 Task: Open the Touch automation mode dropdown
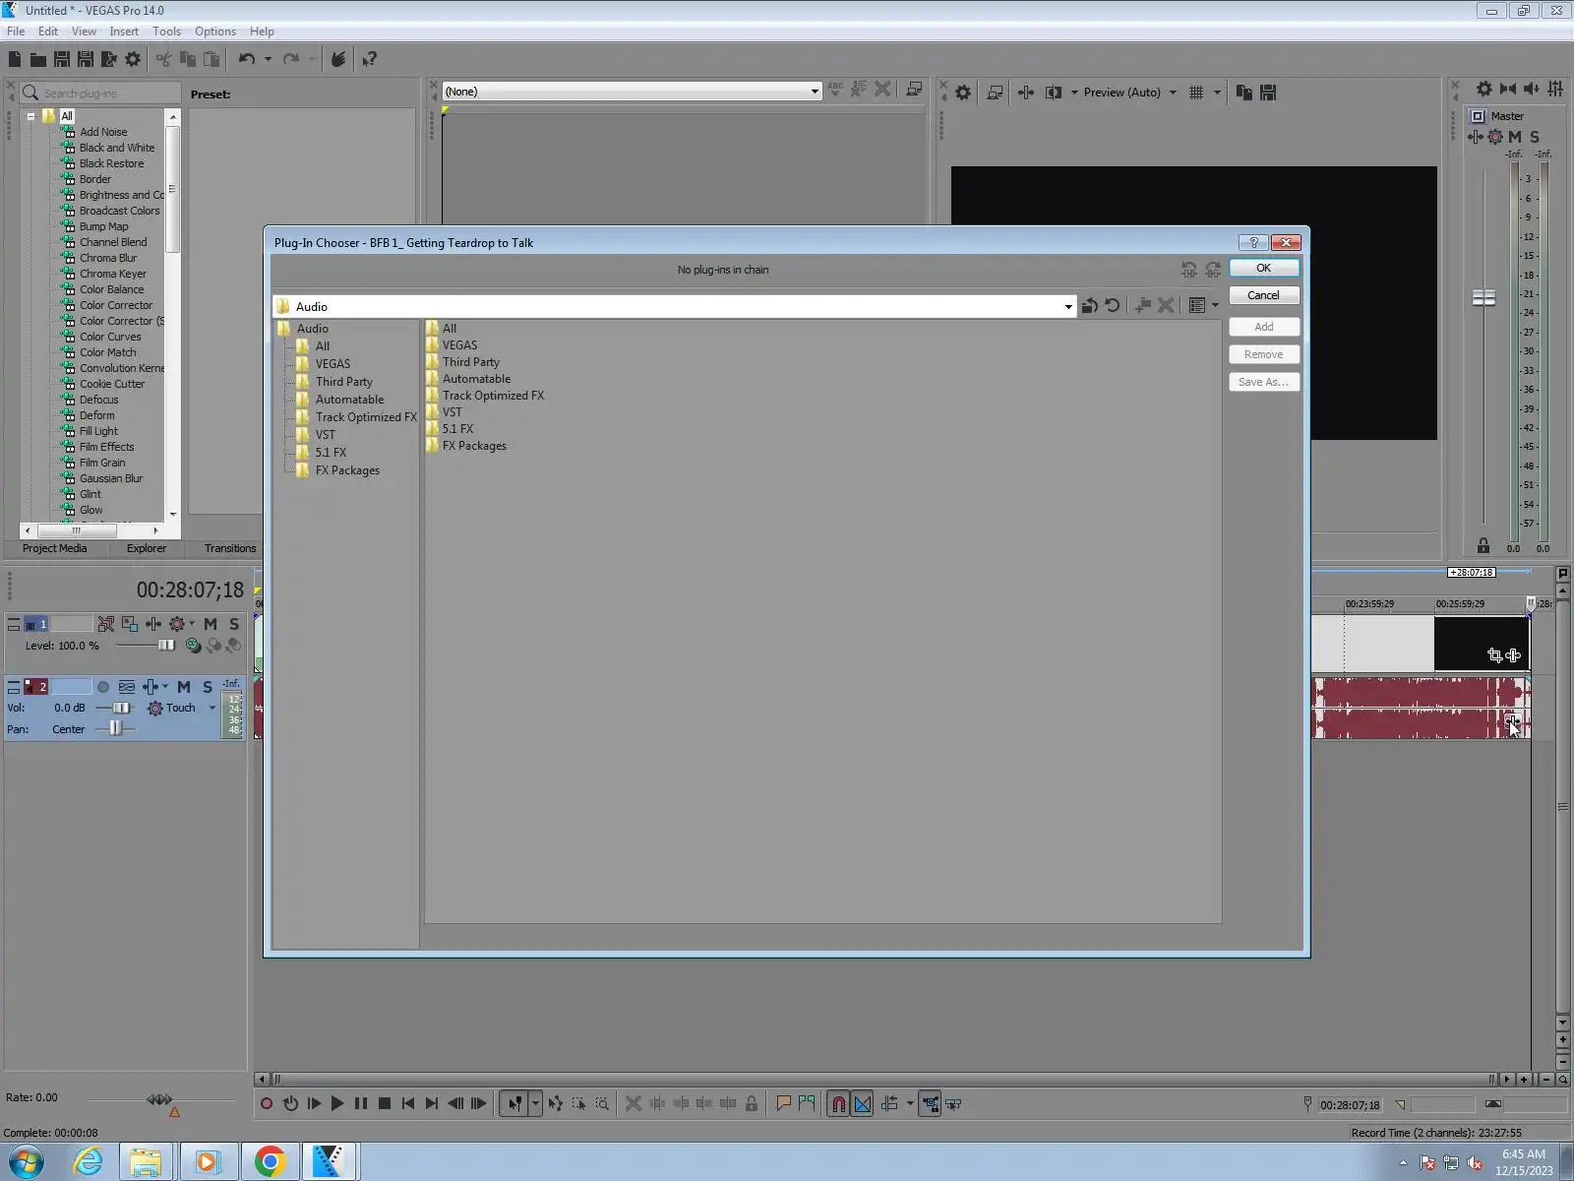coord(212,708)
